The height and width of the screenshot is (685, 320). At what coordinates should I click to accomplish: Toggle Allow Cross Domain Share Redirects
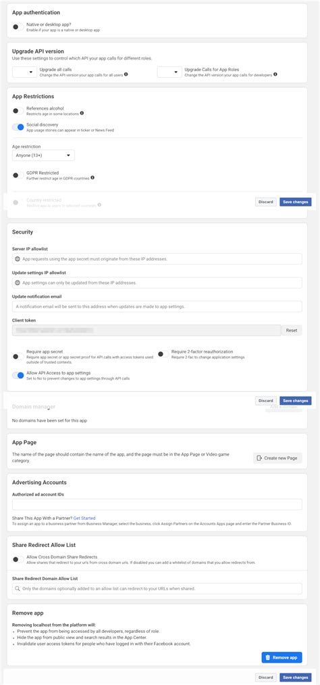pos(18,559)
